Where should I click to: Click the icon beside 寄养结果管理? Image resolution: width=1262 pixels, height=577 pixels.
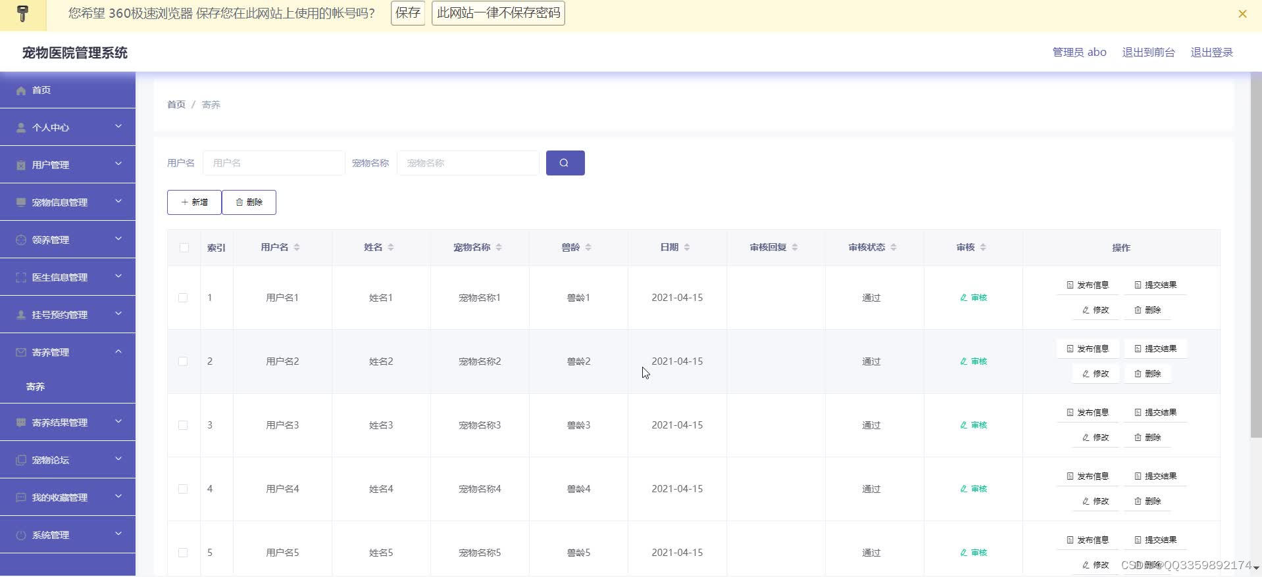pyautogui.click(x=21, y=423)
